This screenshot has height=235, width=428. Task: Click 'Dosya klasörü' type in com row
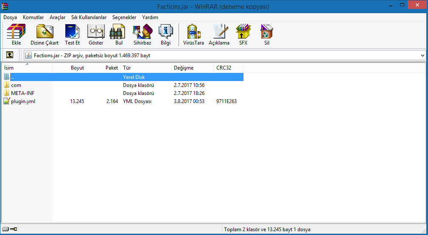coord(138,85)
